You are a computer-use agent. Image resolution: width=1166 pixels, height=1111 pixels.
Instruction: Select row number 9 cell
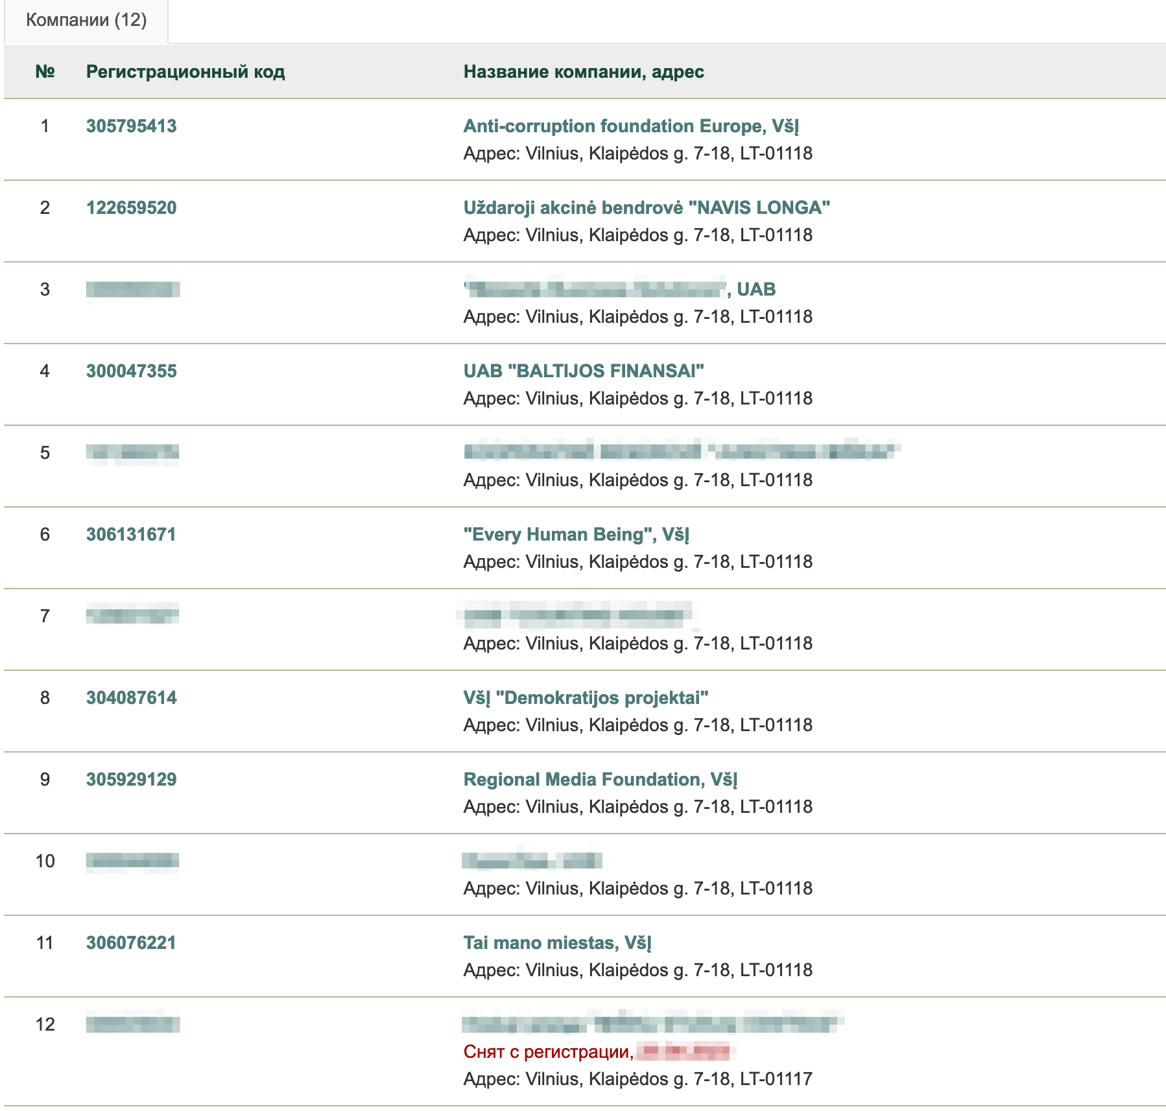(x=45, y=779)
